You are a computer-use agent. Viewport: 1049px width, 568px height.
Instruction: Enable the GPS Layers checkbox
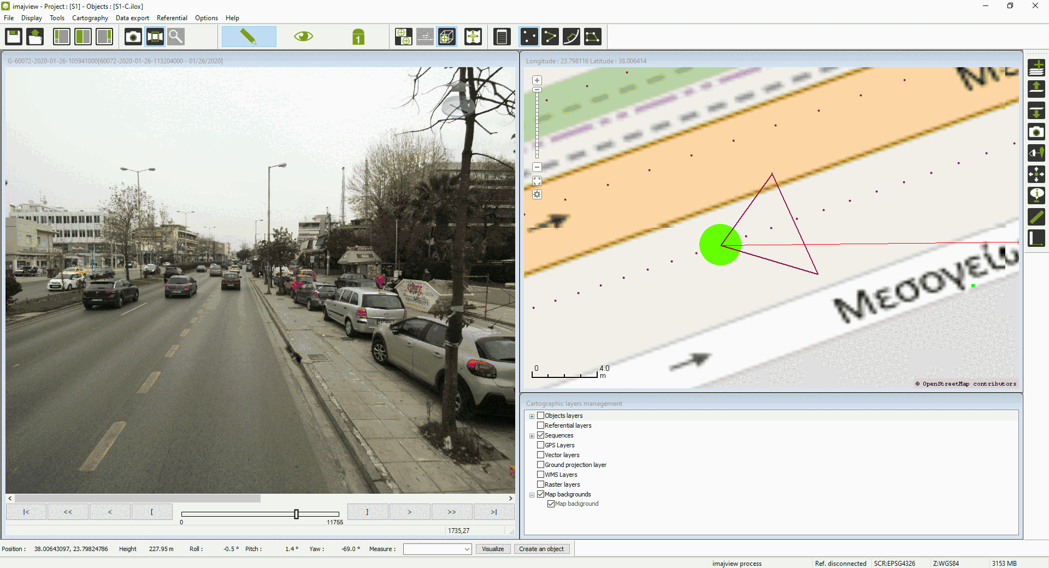[x=540, y=445]
